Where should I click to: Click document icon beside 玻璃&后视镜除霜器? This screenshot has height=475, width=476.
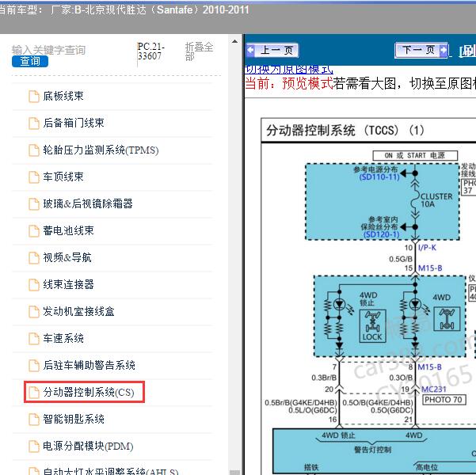[34, 204]
